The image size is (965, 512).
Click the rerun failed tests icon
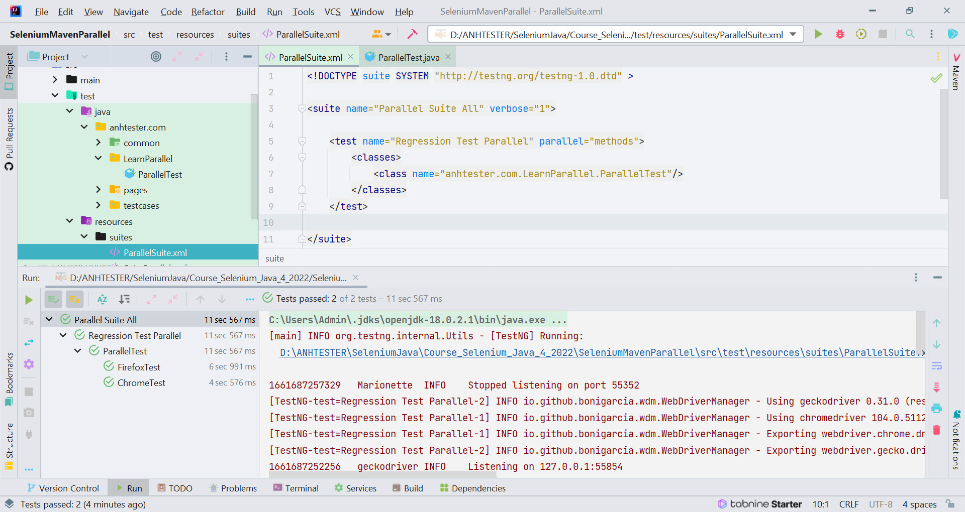[x=29, y=321]
